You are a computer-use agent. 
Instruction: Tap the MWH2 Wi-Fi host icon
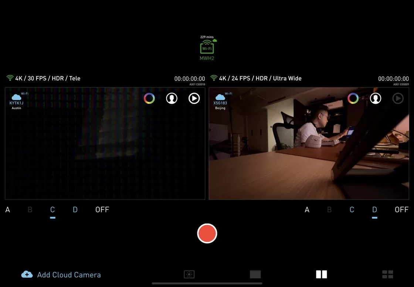207,48
